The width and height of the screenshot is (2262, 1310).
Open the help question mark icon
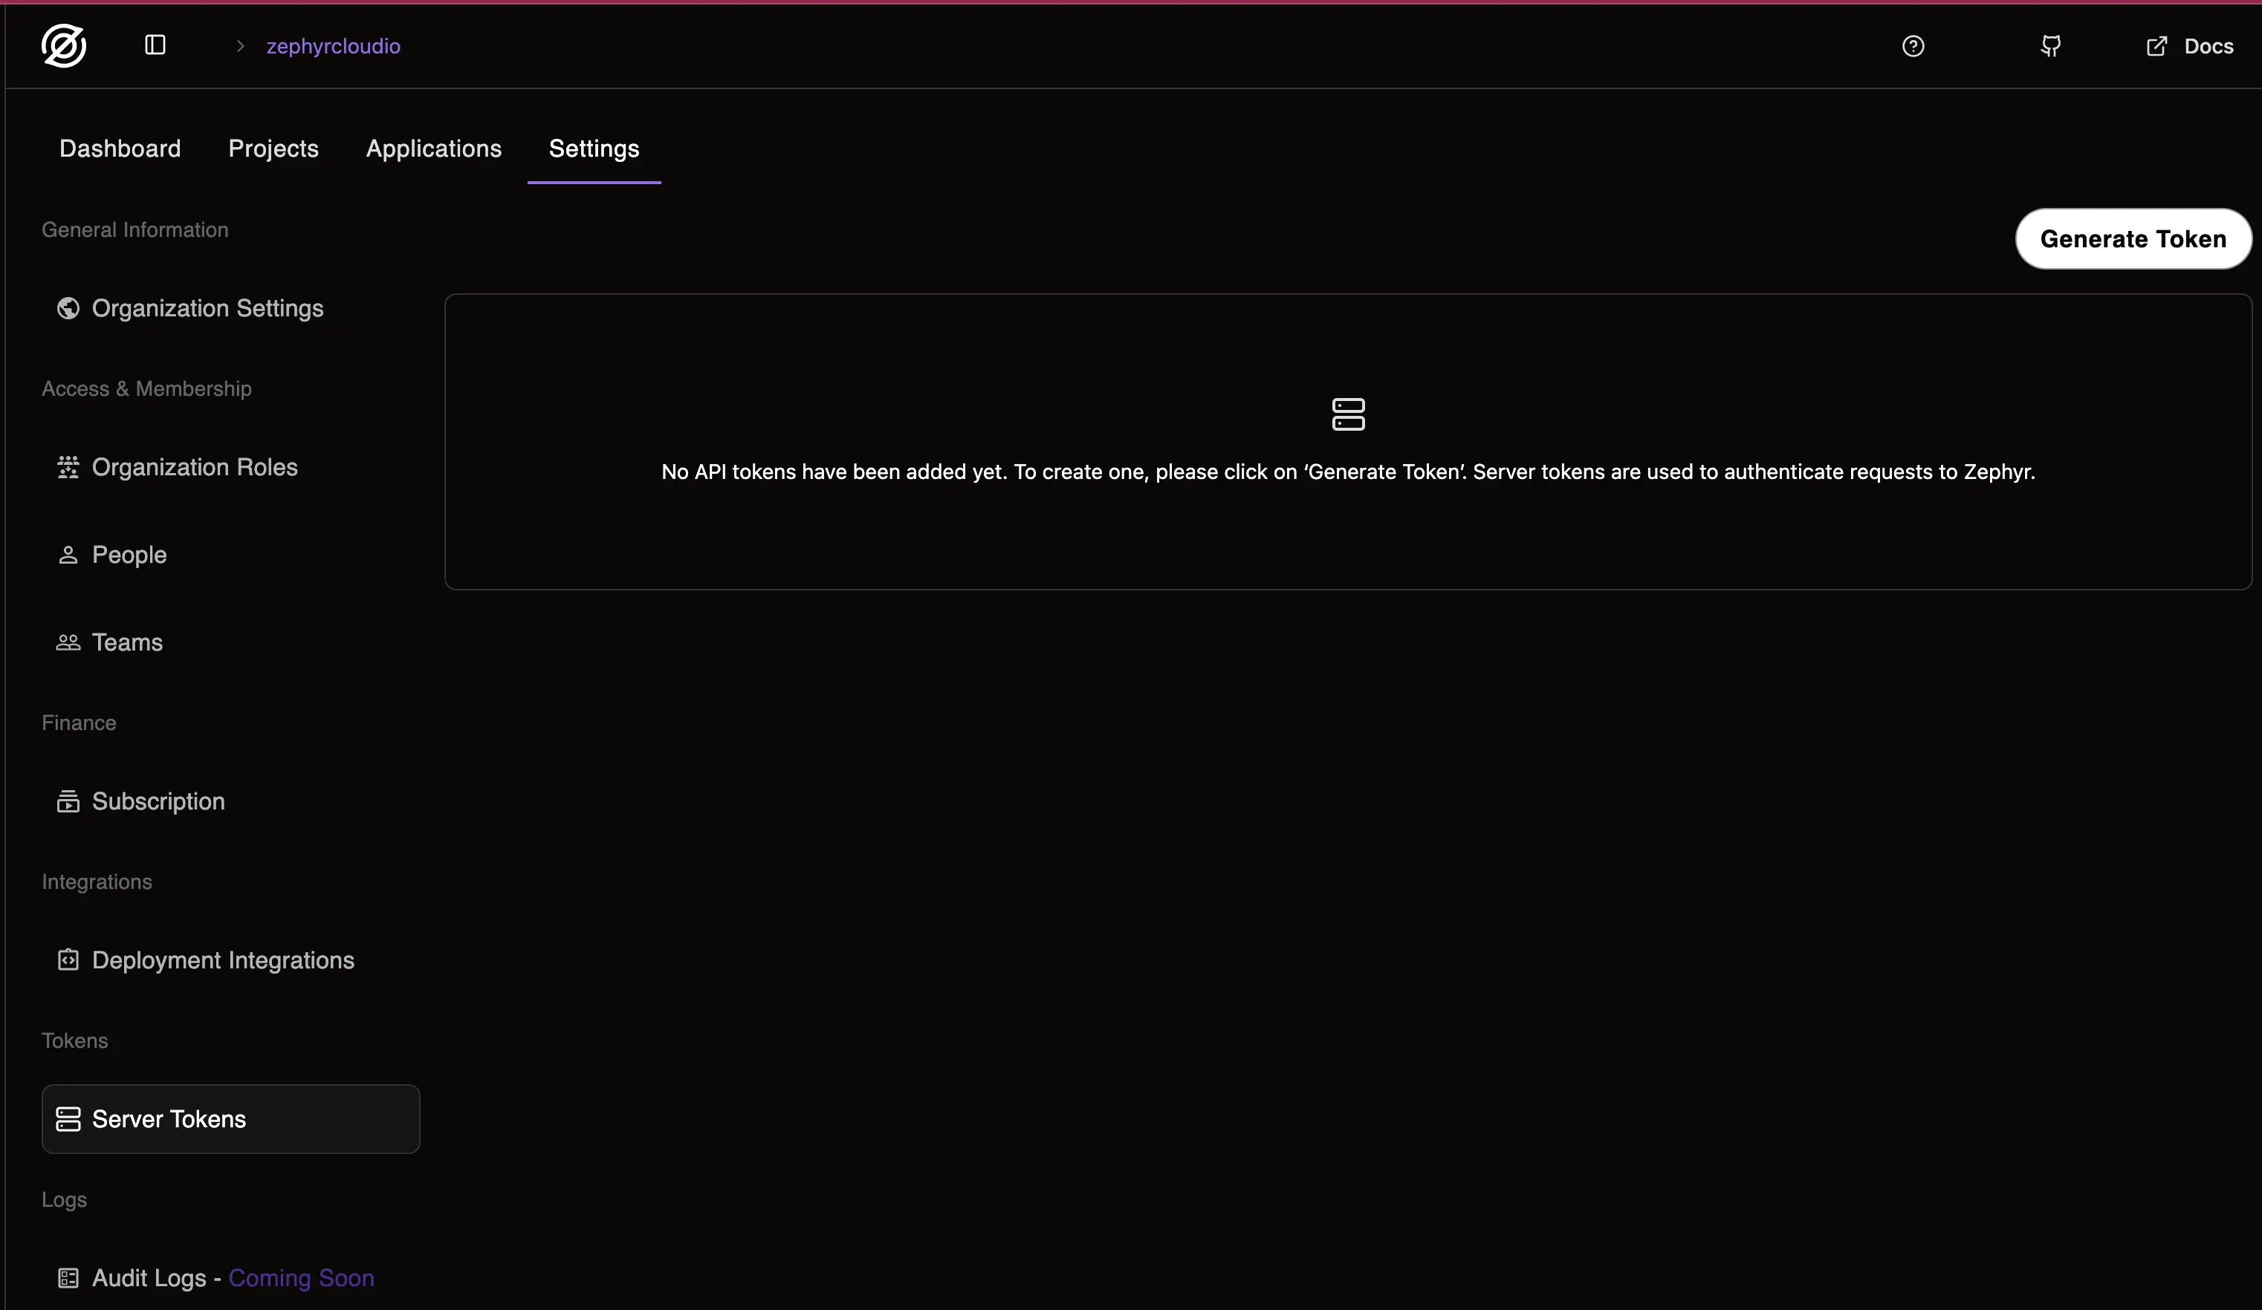1915,46
